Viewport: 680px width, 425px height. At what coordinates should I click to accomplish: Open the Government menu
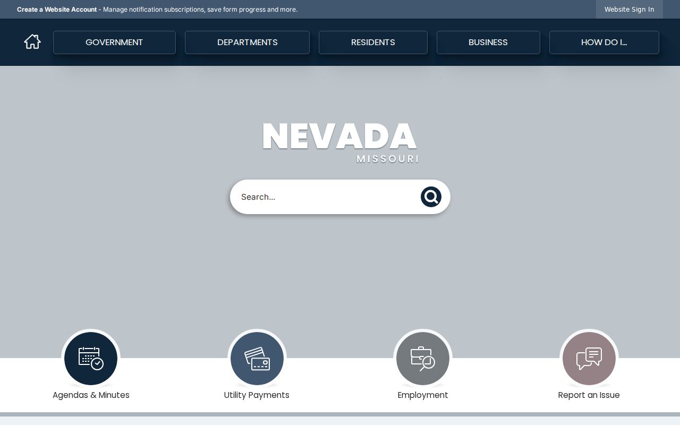coord(114,42)
